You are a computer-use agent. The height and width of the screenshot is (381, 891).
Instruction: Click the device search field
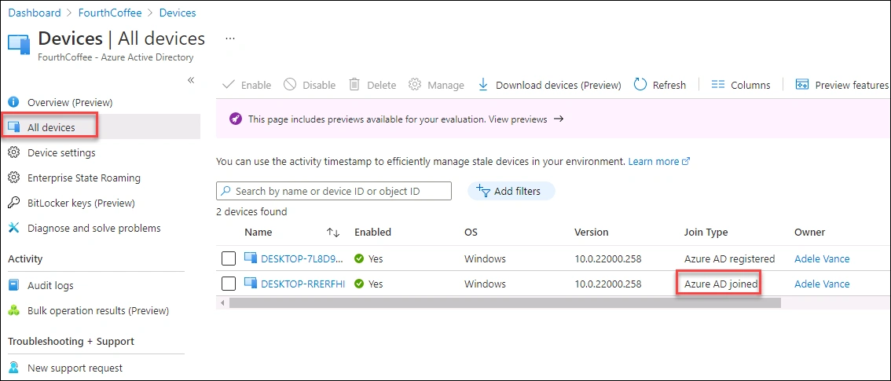tap(334, 192)
